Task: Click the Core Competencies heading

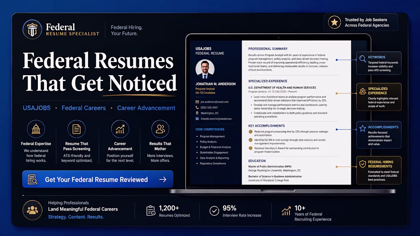Action: pos(210,129)
